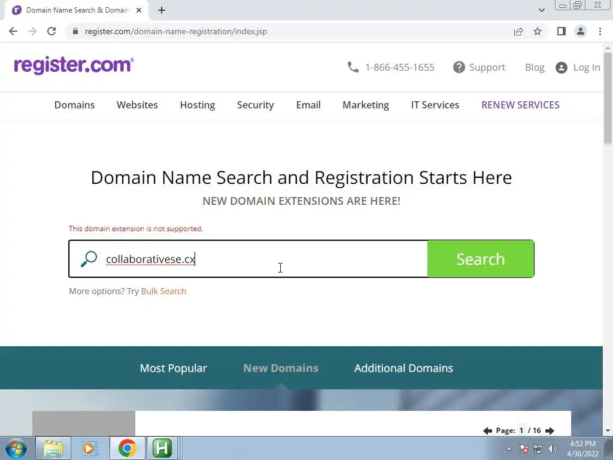
Task: Open the Email menu
Action: [308, 105]
